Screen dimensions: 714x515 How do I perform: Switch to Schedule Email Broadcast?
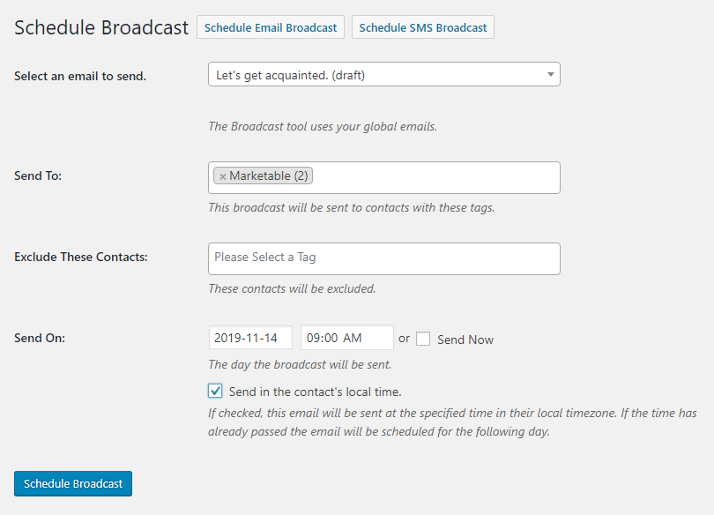click(x=271, y=27)
